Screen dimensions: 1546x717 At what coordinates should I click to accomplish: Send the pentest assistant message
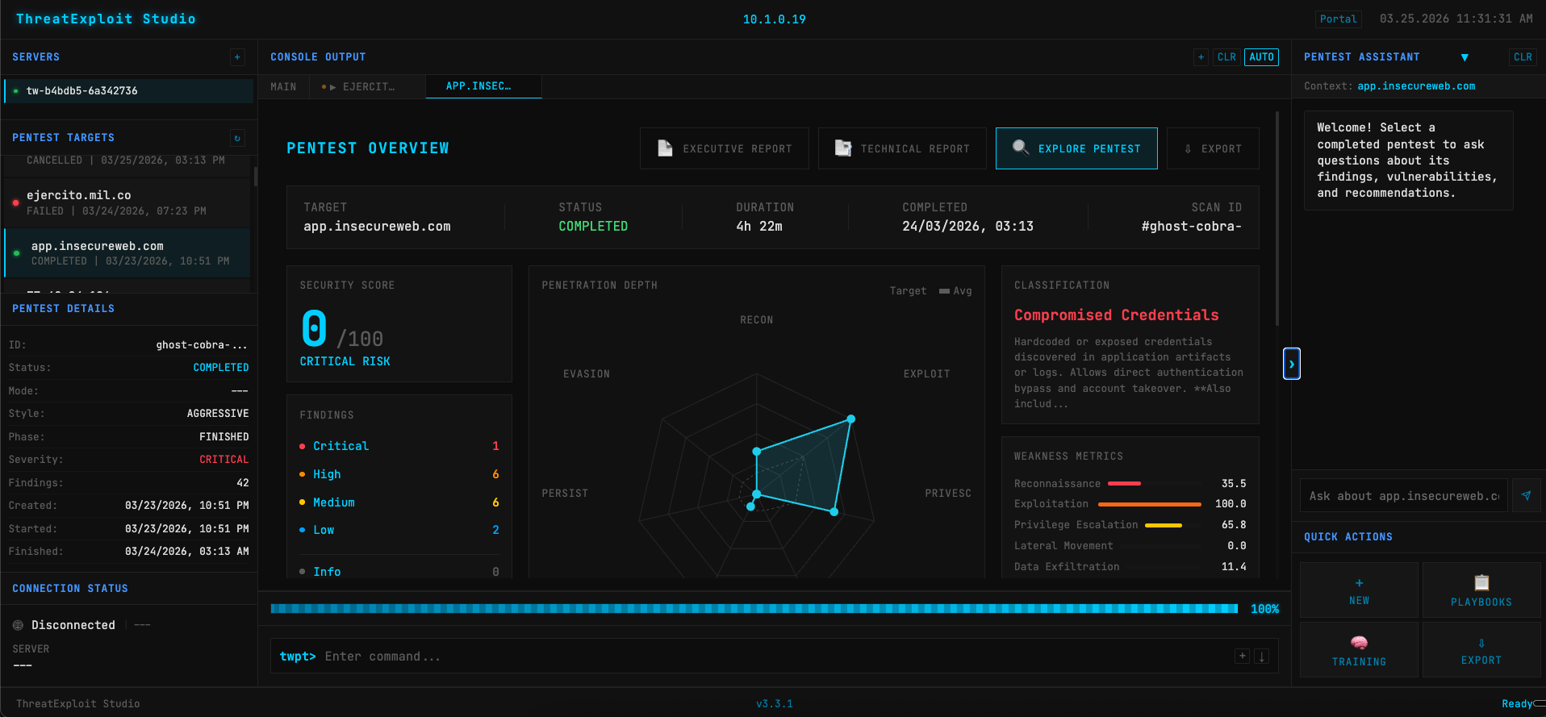coord(1526,496)
